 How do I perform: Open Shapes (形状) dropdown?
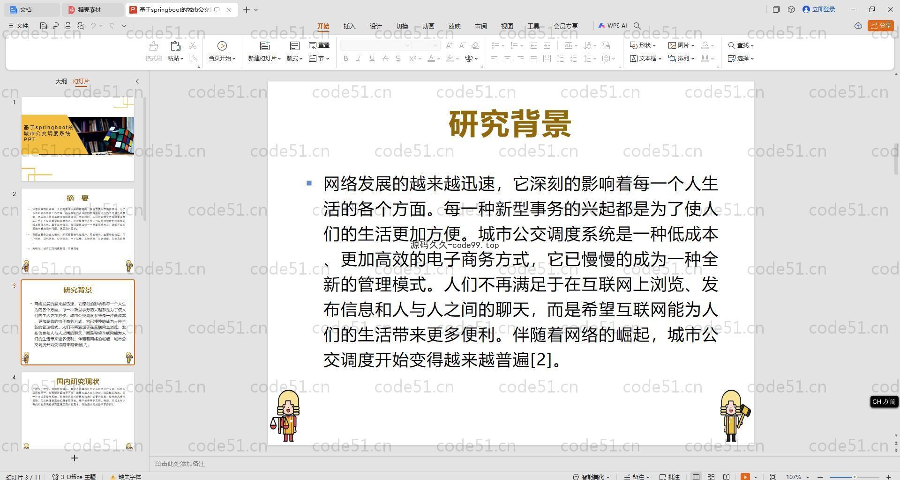[x=643, y=45]
